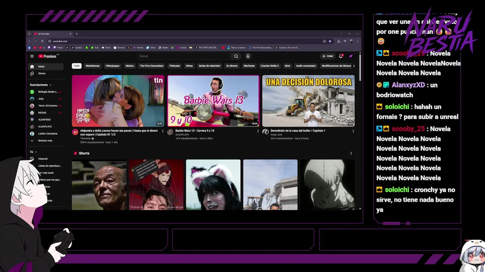This screenshot has width=485, height=272.
Task: Select the Counter-Strike 2 filter chip
Action: (270, 66)
